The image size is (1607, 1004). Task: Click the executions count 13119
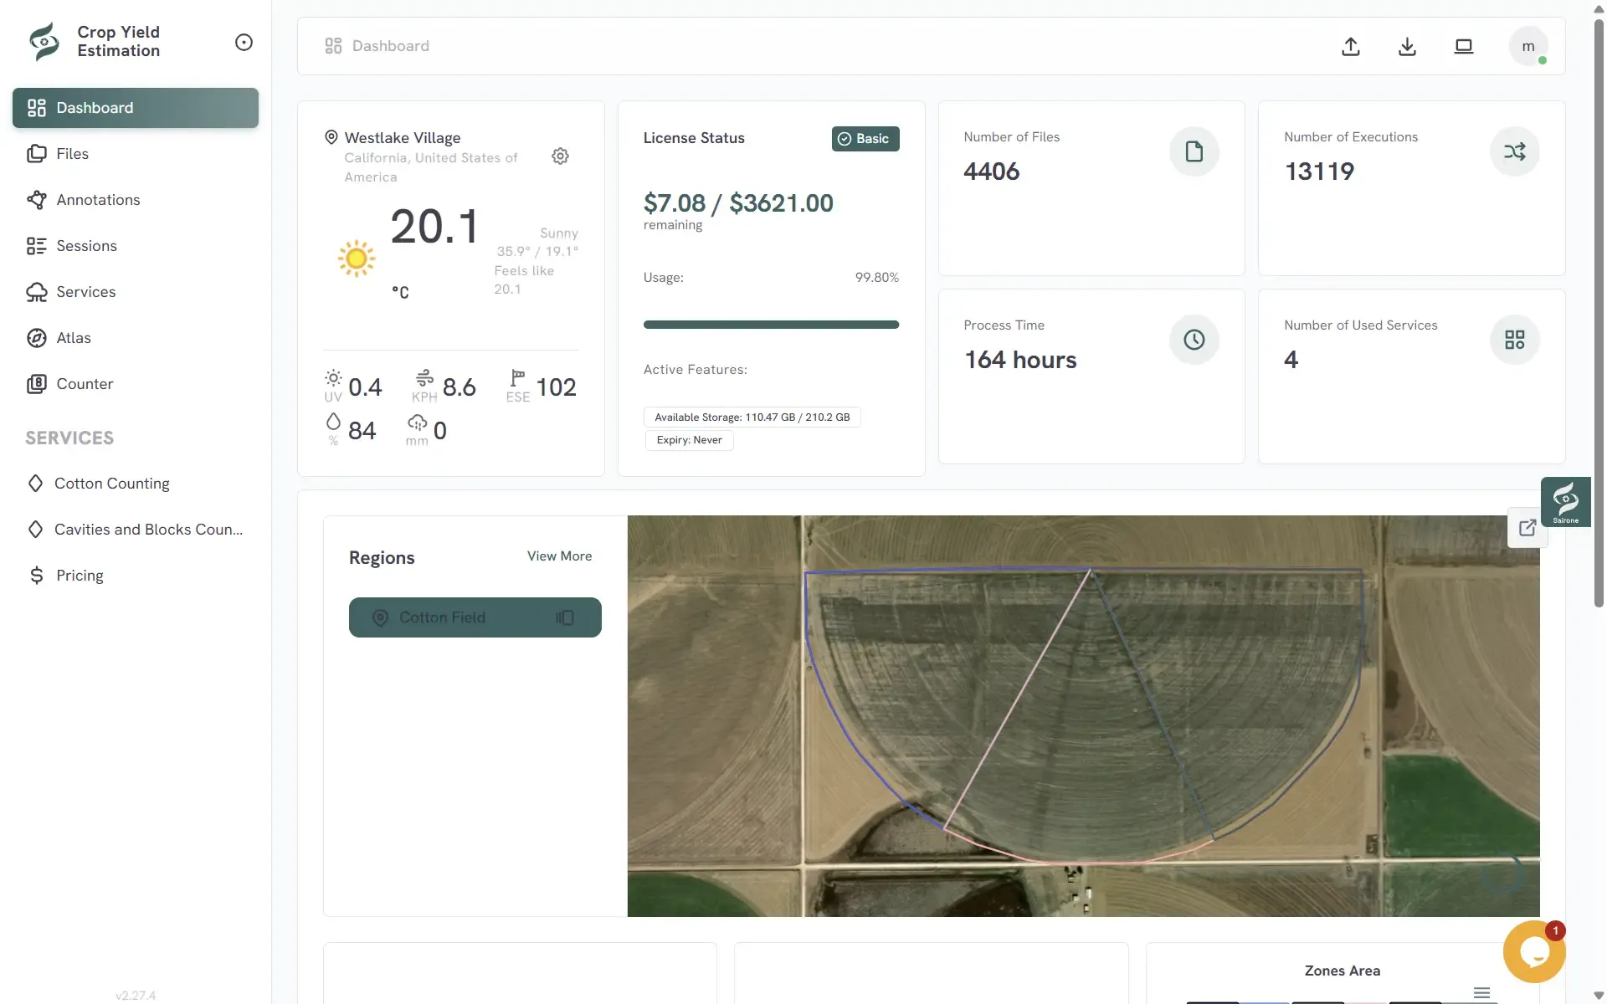pyautogui.click(x=1319, y=172)
